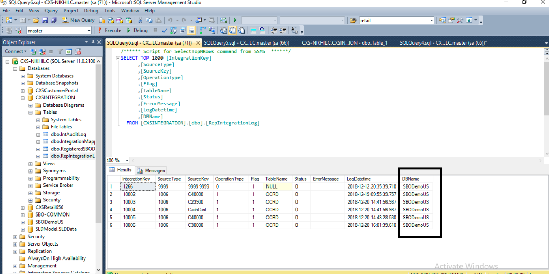This screenshot has height=274, width=549.
Task: Click the Undo arrow icon
Action: (x=170, y=20)
